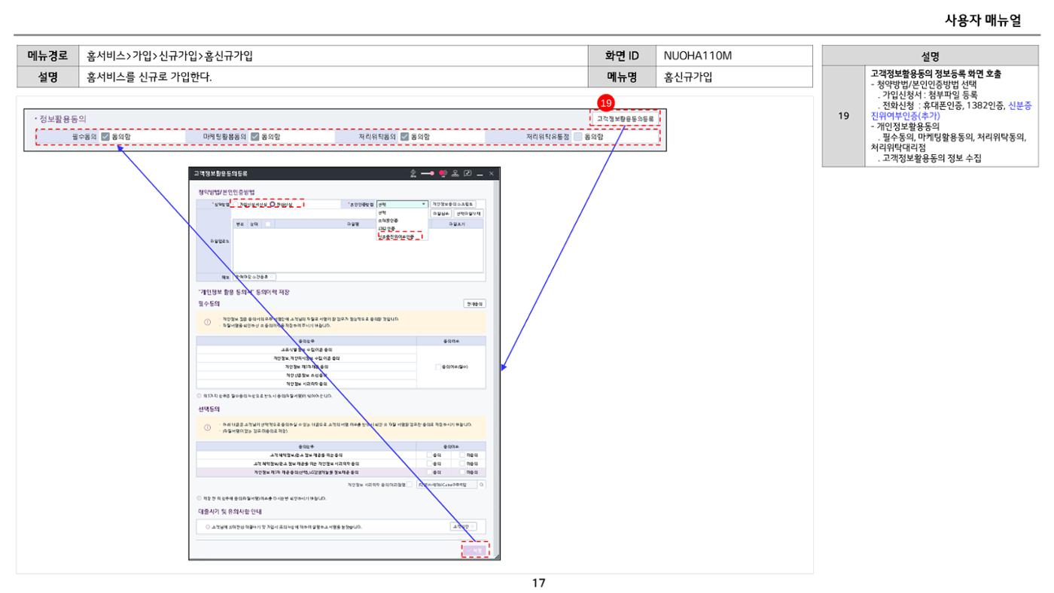Check 동의 for 개인정보 처리위탁 동의 row

430,464
